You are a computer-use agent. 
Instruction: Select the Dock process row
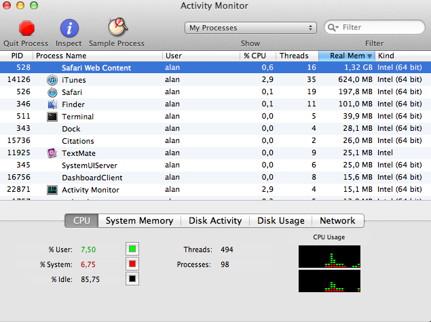pyautogui.click(x=216, y=129)
